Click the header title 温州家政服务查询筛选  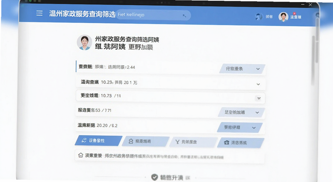pos(82,14)
